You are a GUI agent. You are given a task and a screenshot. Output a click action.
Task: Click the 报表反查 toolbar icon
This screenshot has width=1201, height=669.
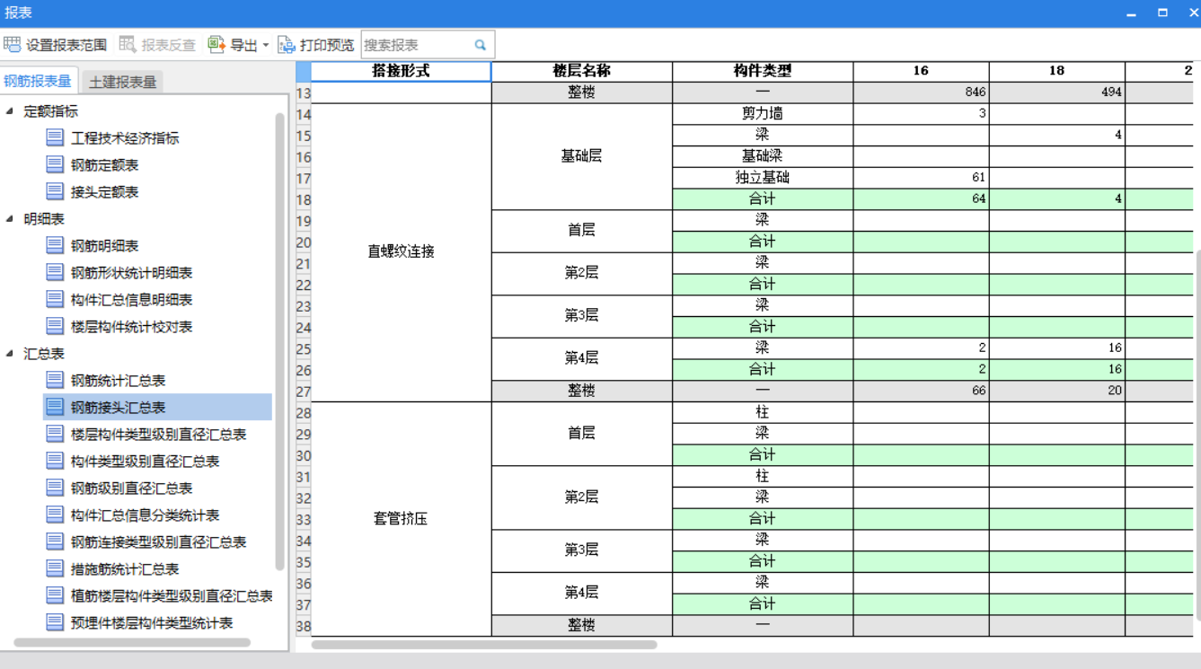[128, 45]
